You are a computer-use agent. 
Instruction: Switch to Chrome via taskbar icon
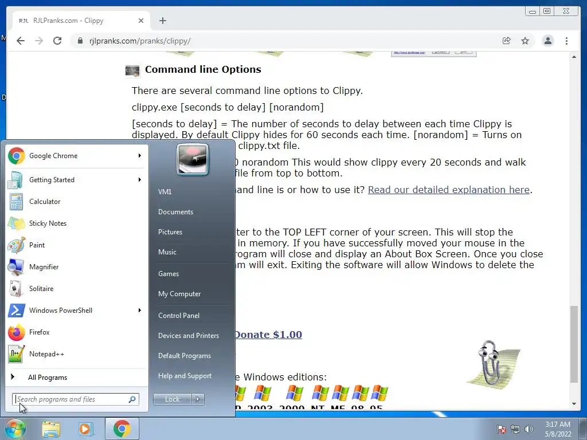tap(122, 429)
